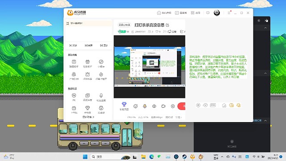The height and width of the screenshot is (161, 286).
Task: Open the flame drop tool in second row
Action: point(101,76)
